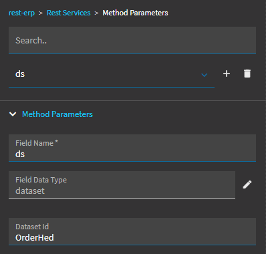The image size is (266, 254).
Task: Click the Field Name * label
Action: 37,143
